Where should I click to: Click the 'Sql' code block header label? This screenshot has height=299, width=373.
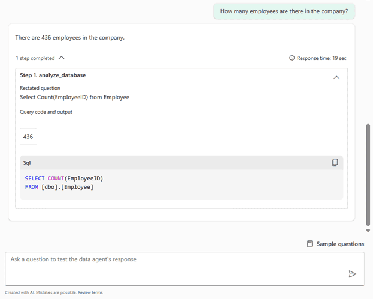pos(27,163)
